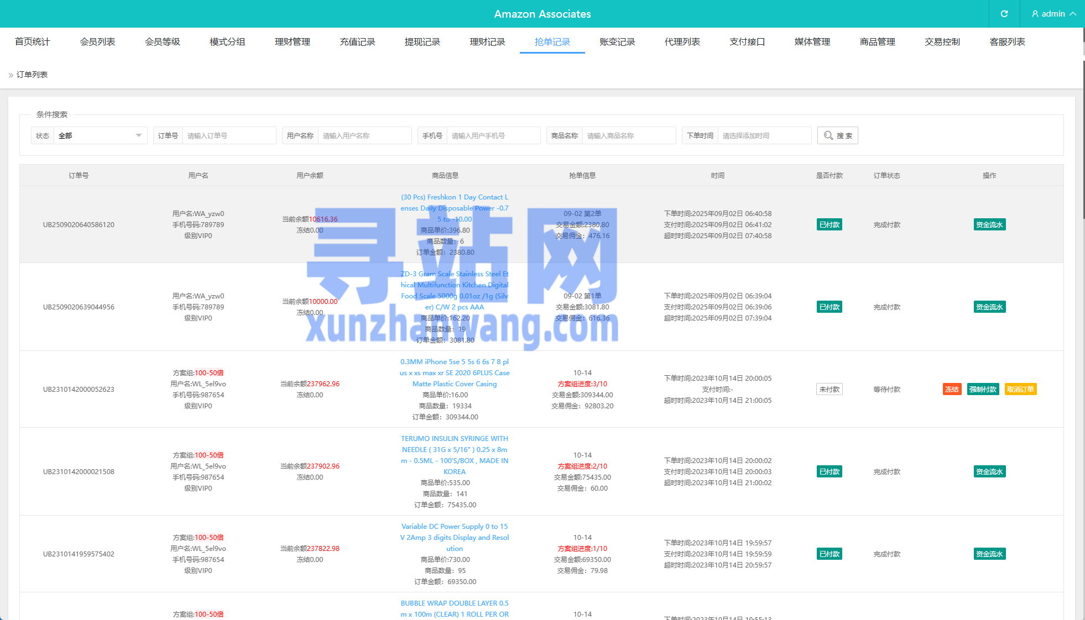This screenshot has width=1085, height=620.
Task: Expand the 状态 status dropdown
Action: coord(100,135)
